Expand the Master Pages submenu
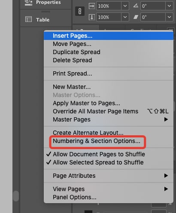 [109, 119]
